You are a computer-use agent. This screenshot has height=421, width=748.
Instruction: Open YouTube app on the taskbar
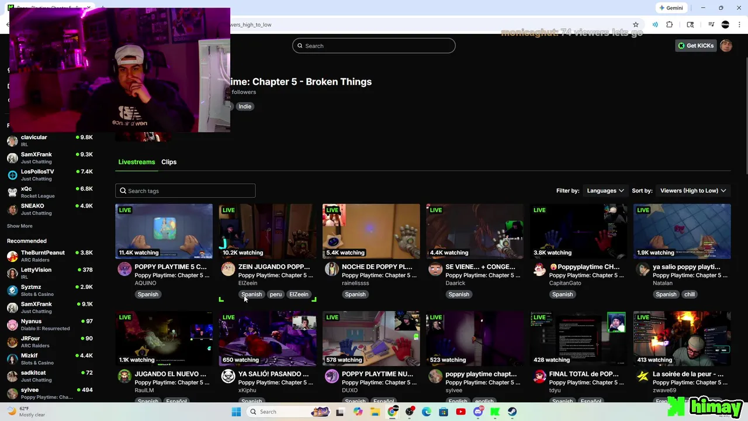(x=461, y=412)
